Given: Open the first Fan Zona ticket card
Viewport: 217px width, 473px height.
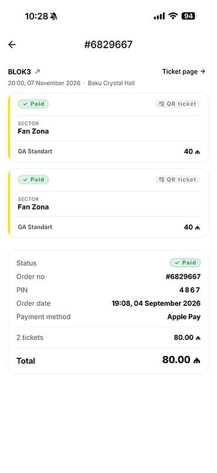Looking at the screenshot, I should pyautogui.click(x=108, y=127).
